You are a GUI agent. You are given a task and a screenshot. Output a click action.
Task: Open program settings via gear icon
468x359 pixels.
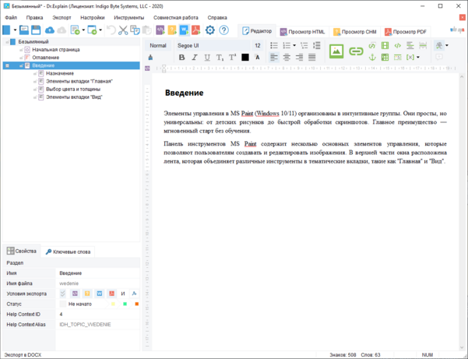coord(210,30)
